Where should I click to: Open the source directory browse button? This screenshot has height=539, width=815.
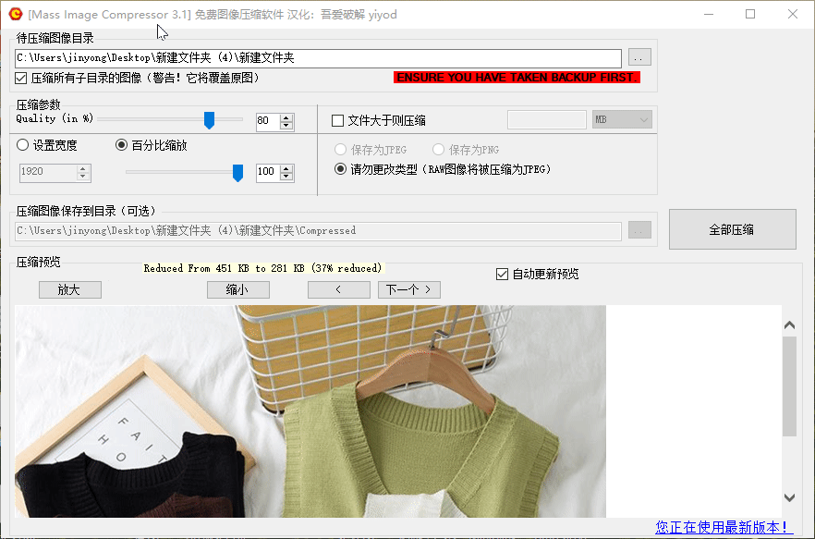click(x=639, y=56)
